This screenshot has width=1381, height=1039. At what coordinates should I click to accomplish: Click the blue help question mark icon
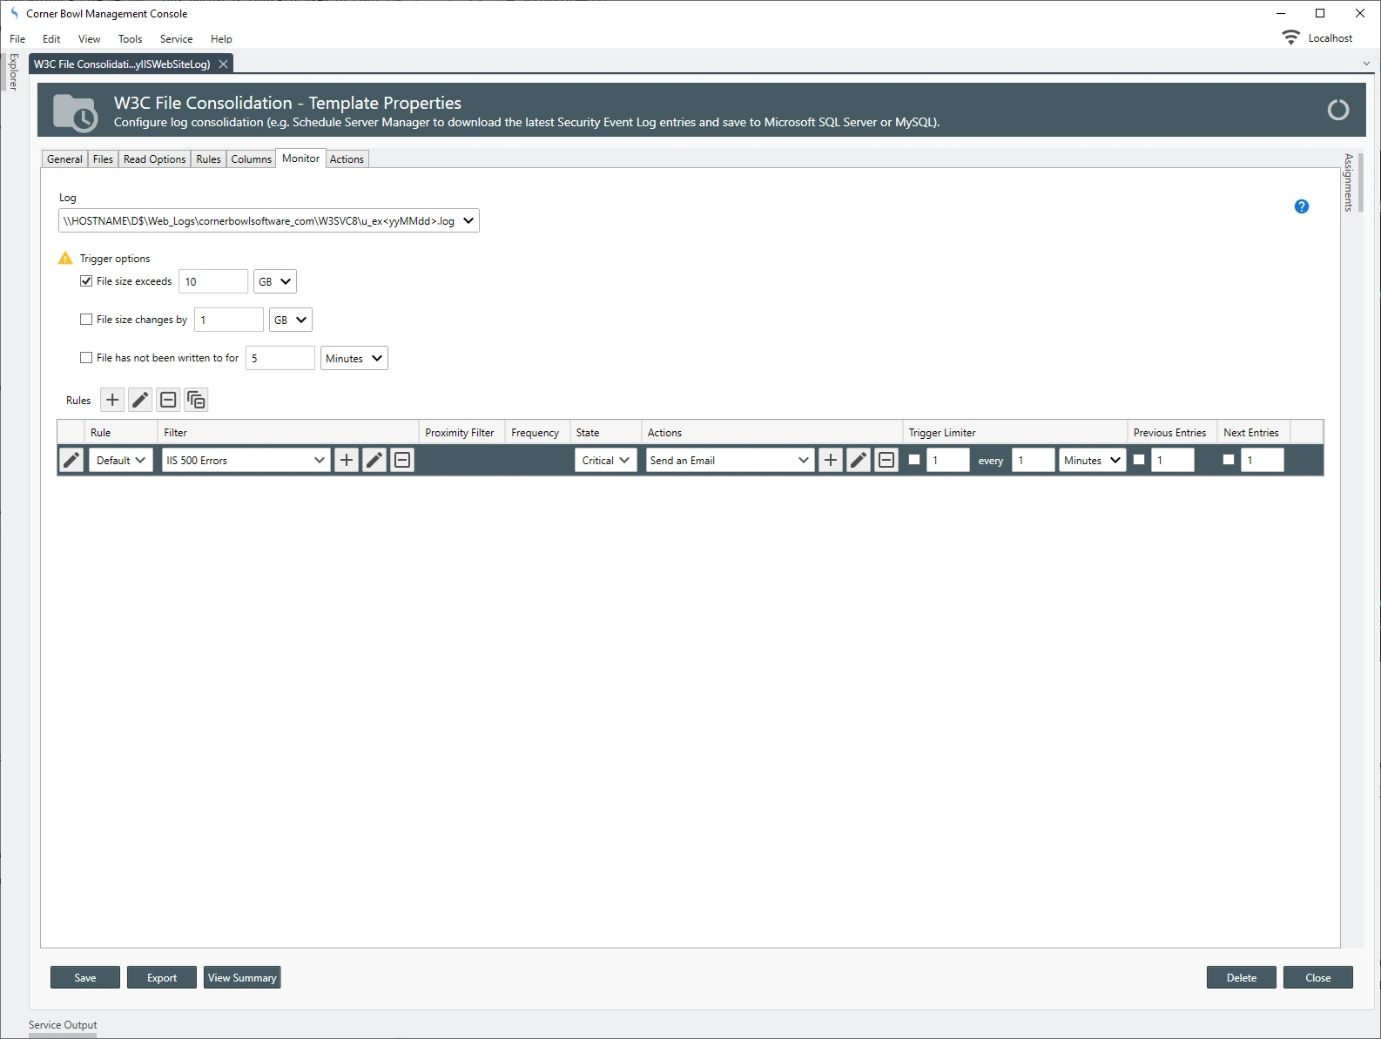(x=1301, y=206)
